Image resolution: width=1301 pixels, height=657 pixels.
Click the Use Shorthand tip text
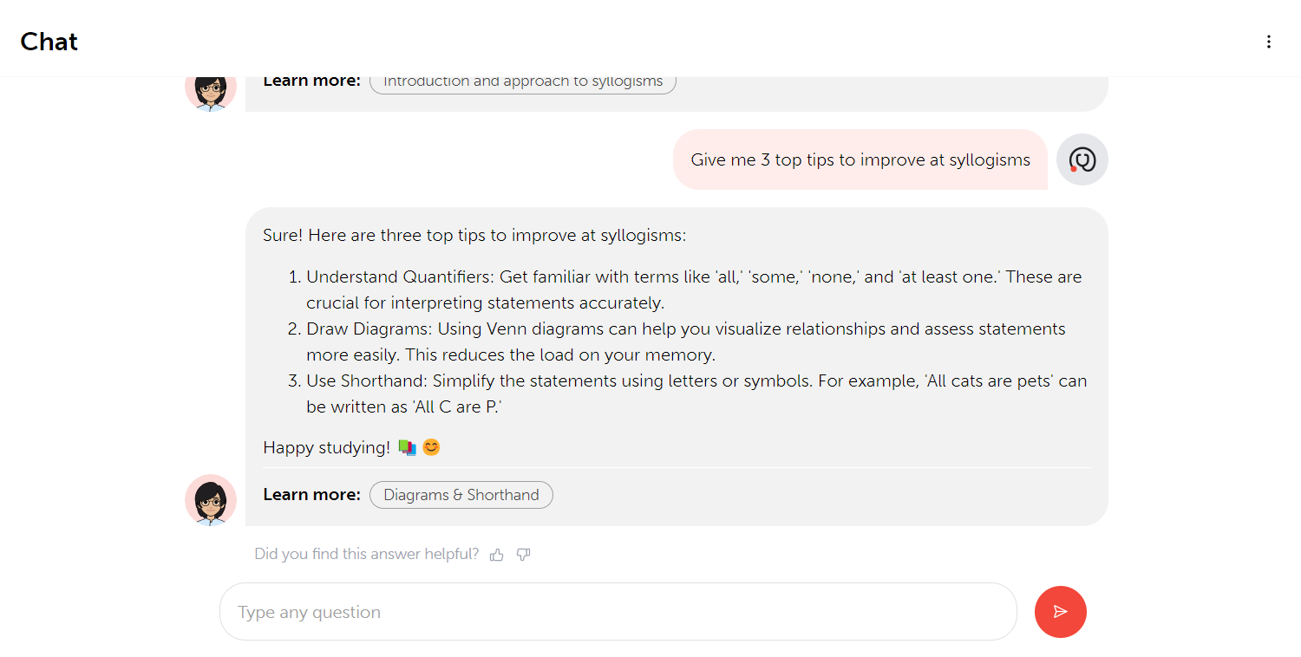[x=696, y=394]
